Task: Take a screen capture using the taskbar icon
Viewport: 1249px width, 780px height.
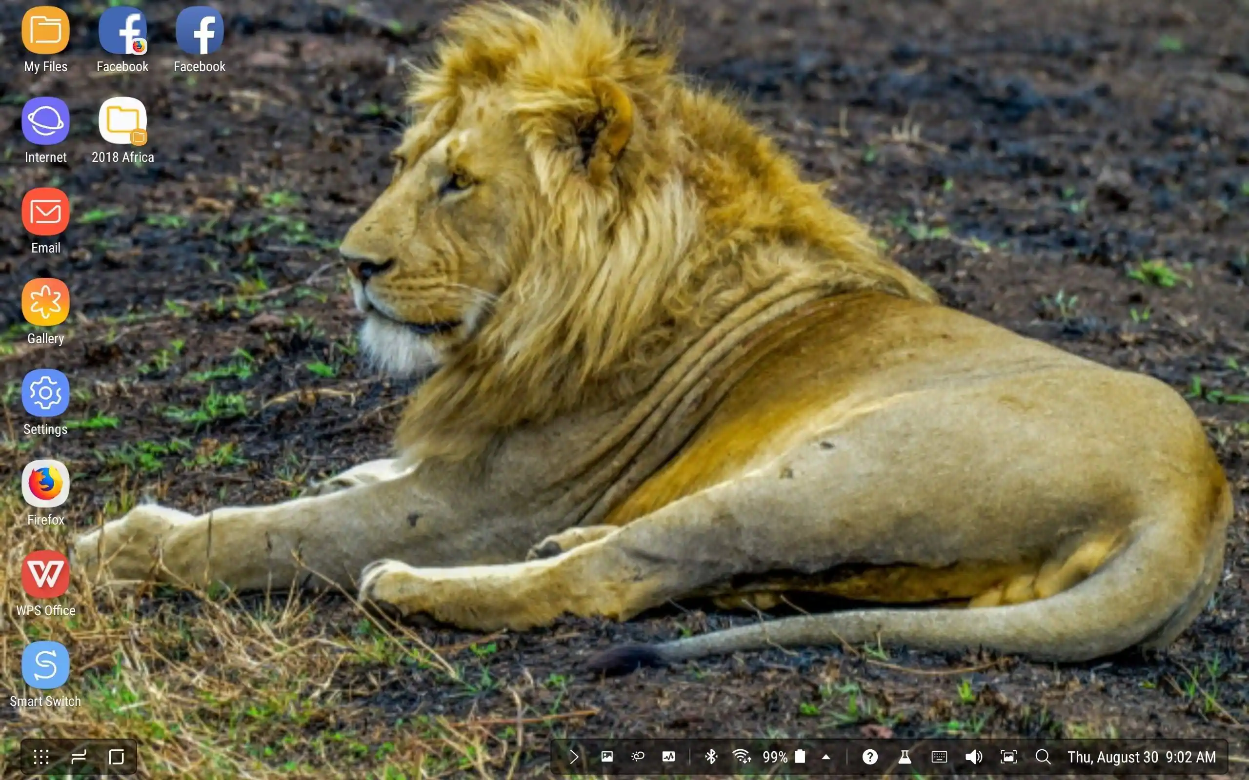Action: click(x=1009, y=757)
